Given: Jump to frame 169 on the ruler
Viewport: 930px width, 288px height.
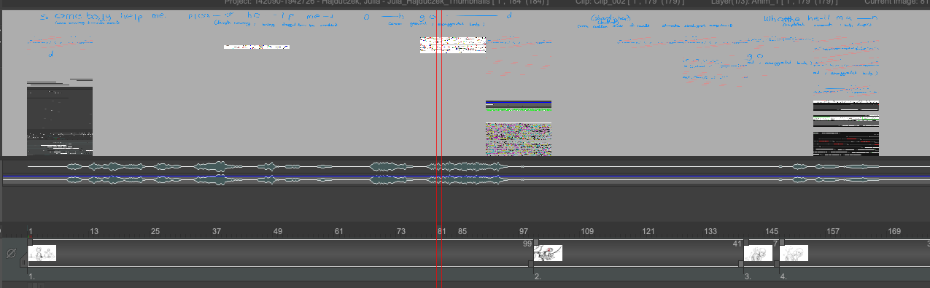Looking at the screenshot, I should (894, 231).
